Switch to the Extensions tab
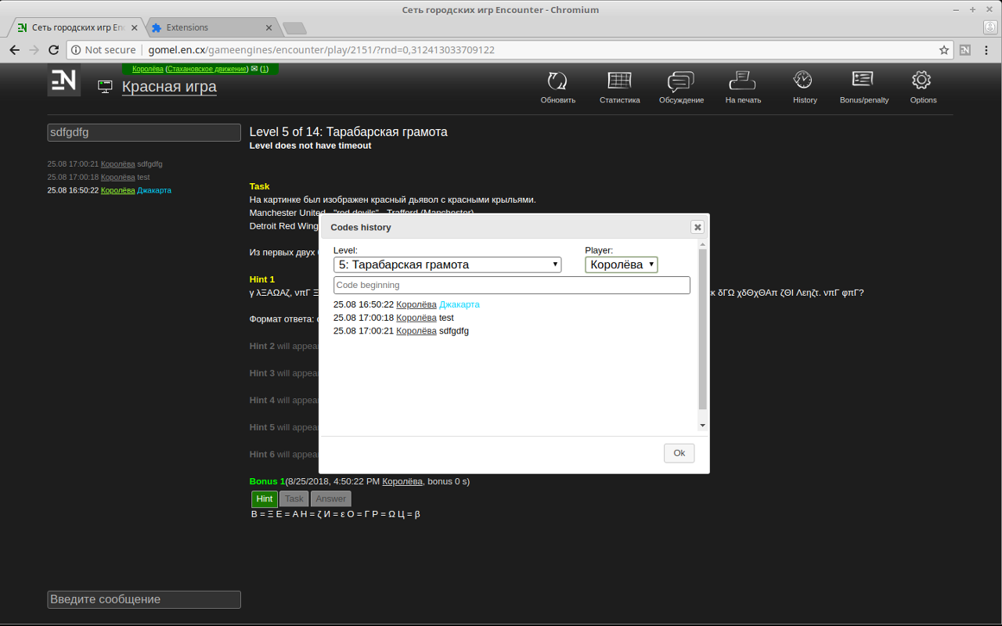This screenshot has width=1002, height=626. pyautogui.click(x=211, y=27)
